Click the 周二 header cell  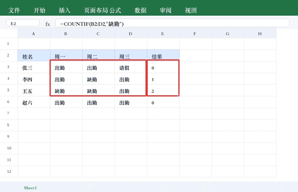click(x=99, y=56)
